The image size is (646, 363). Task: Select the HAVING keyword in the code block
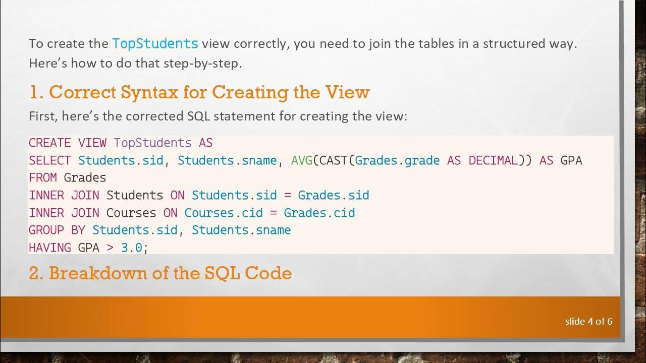point(49,248)
